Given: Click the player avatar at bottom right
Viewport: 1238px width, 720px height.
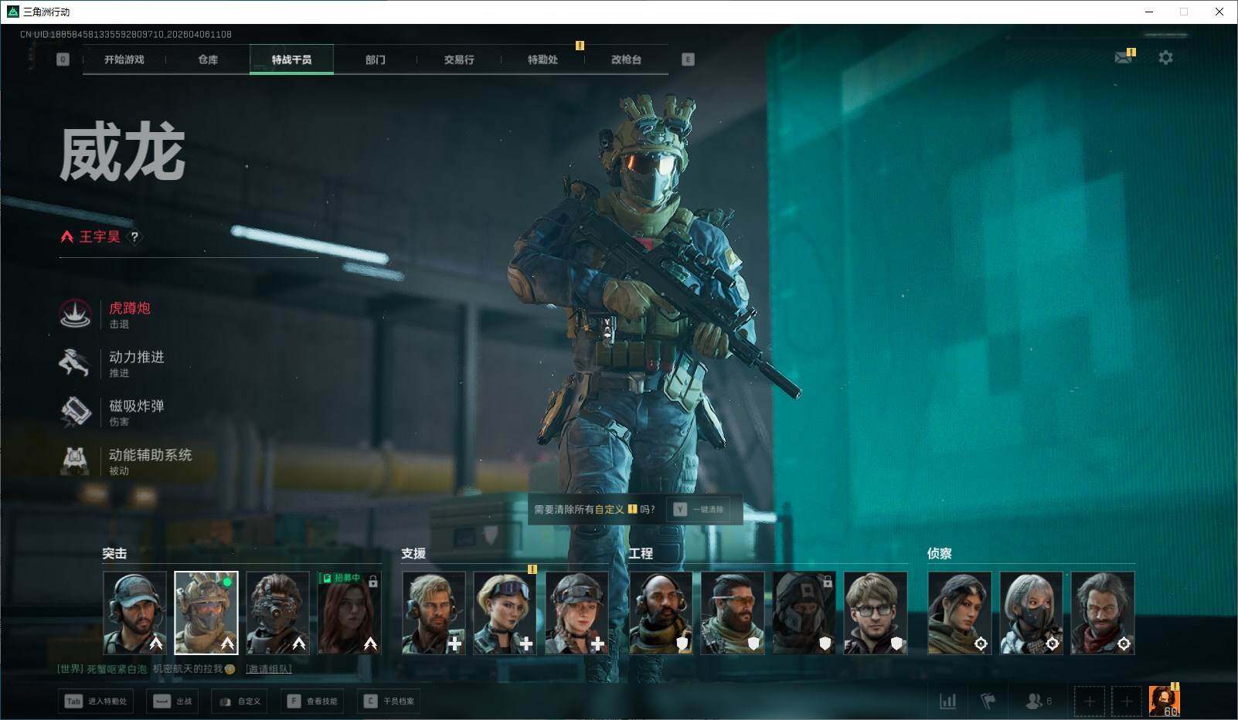Looking at the screenshot, I should click(1164, 701).
